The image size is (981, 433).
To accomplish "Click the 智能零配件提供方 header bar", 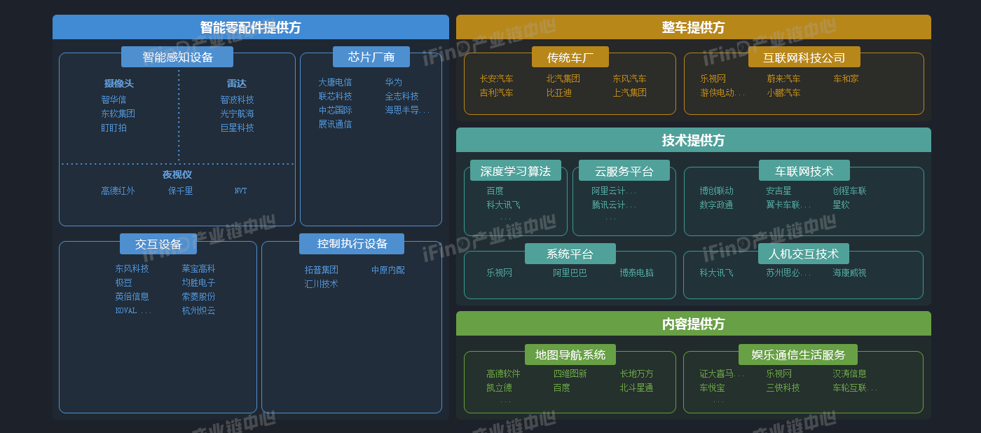I will (x=251, y=27).
